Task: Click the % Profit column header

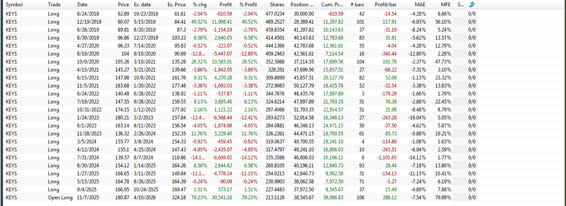Action: pos(248,5)
